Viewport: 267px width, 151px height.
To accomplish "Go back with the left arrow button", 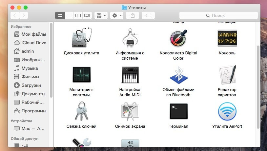I will click(x=15, y=15).
